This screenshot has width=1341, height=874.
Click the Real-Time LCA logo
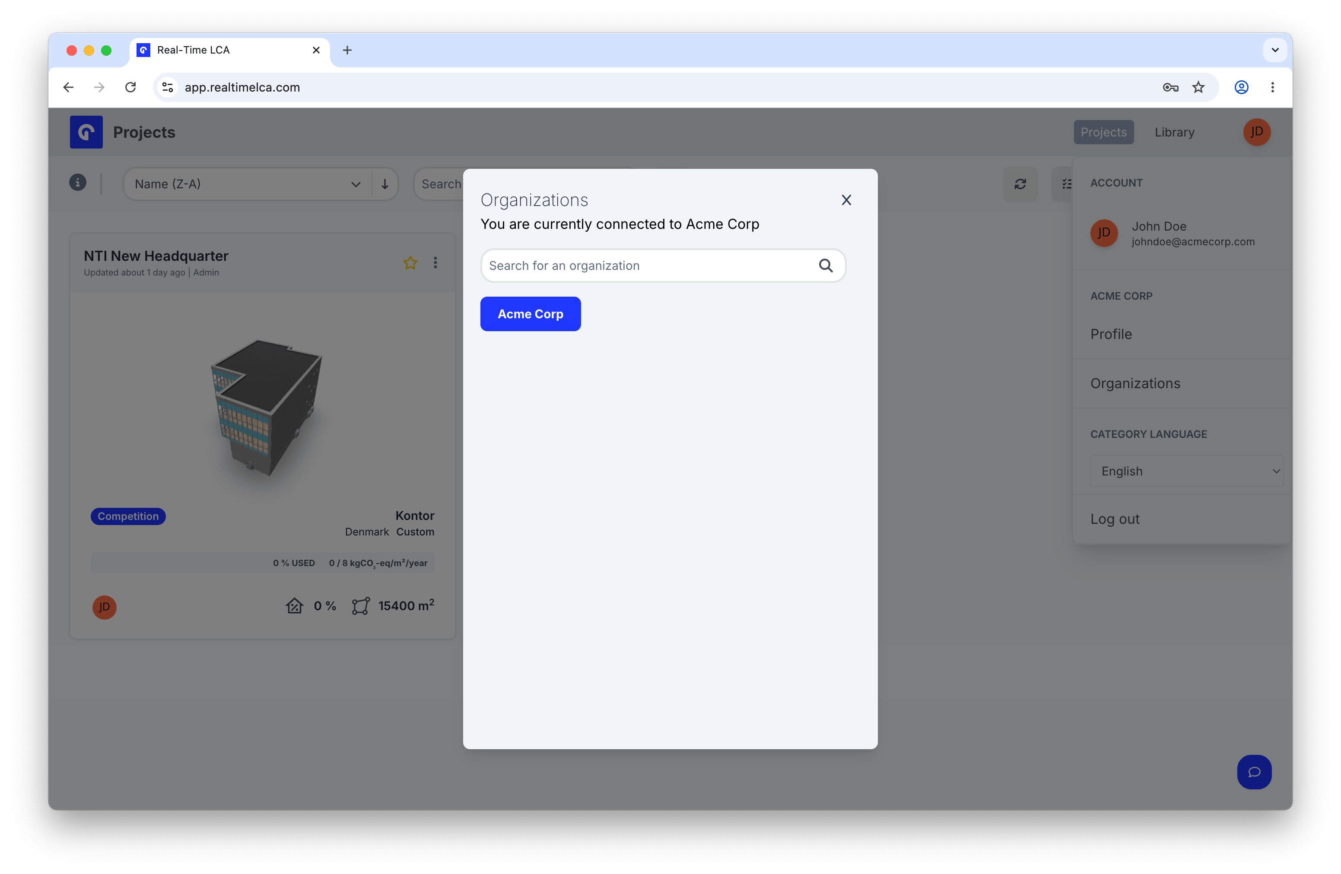click(x=86, y=132)
